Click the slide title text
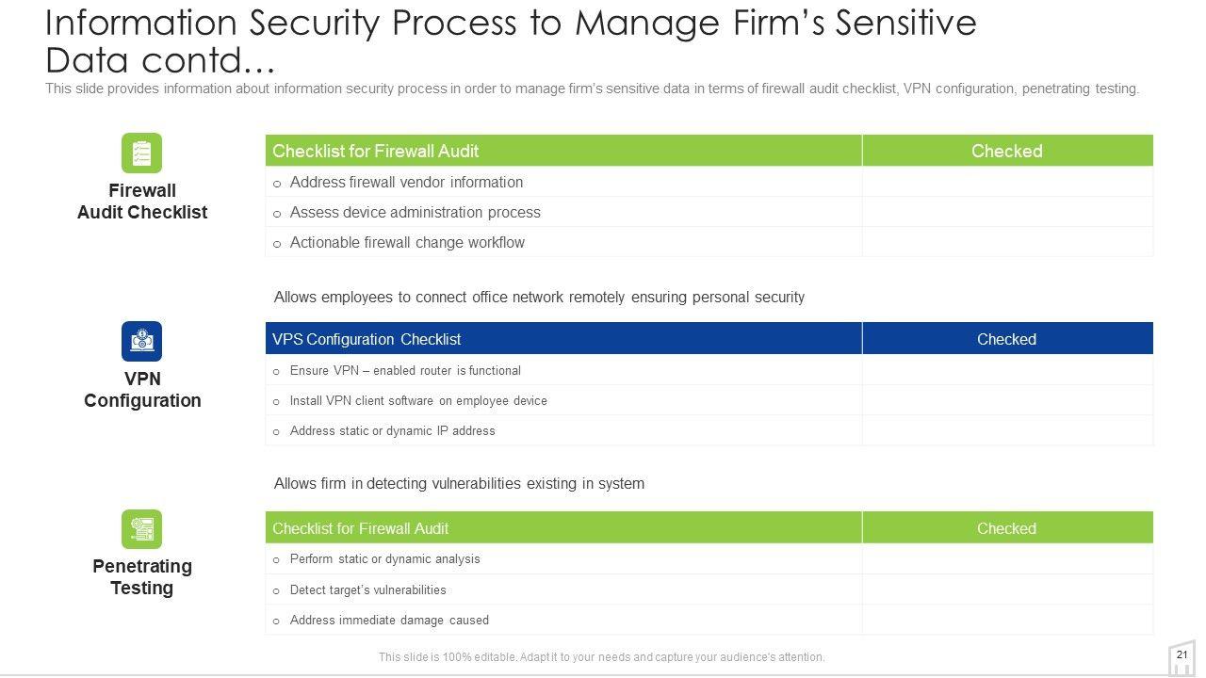1206x678 pixels. click(x=510, y=40)
